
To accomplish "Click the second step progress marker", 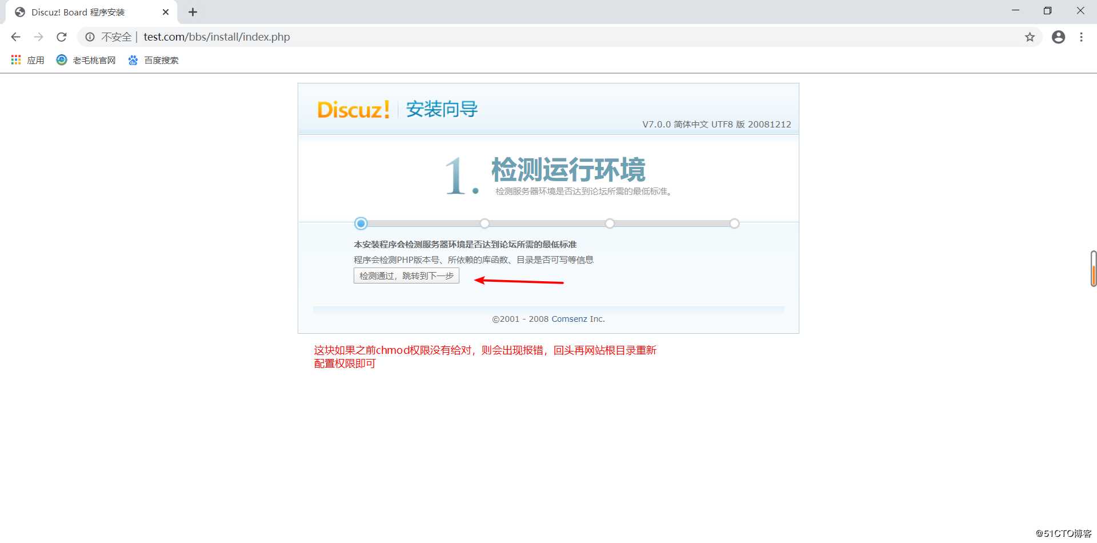I will (485, 223).
